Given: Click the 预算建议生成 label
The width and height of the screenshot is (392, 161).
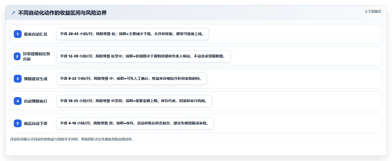Looking at the screenshot, I should 36,79.
